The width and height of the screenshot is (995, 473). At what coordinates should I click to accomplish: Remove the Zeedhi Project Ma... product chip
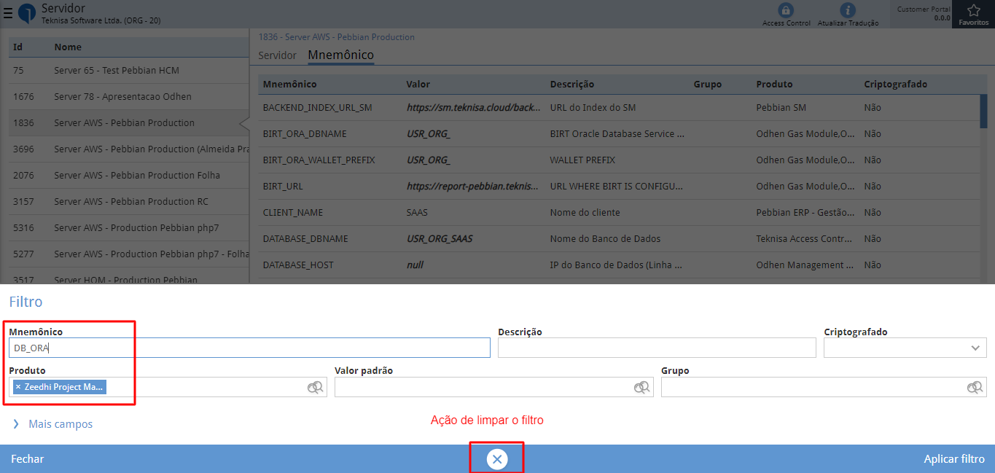click(x=18, y=387)
